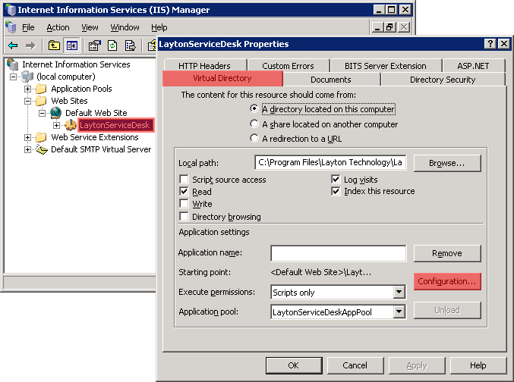The width and height of the screenshot is (514, 382).
Task: Click the Web Service Extensions folder icon
Action: 41,137
